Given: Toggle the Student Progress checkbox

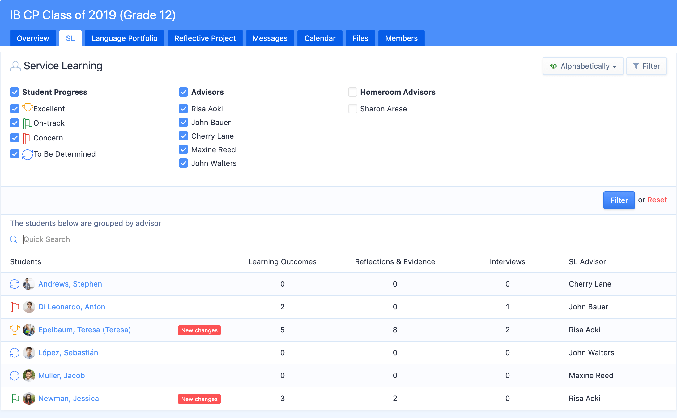Looking at the screenshot, I should pos(15,92).
